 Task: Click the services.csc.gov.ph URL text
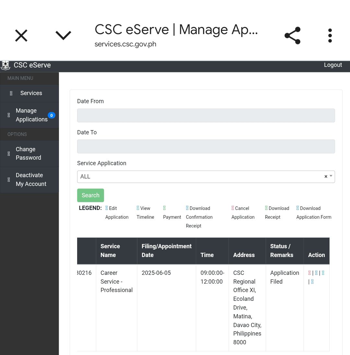125,44
